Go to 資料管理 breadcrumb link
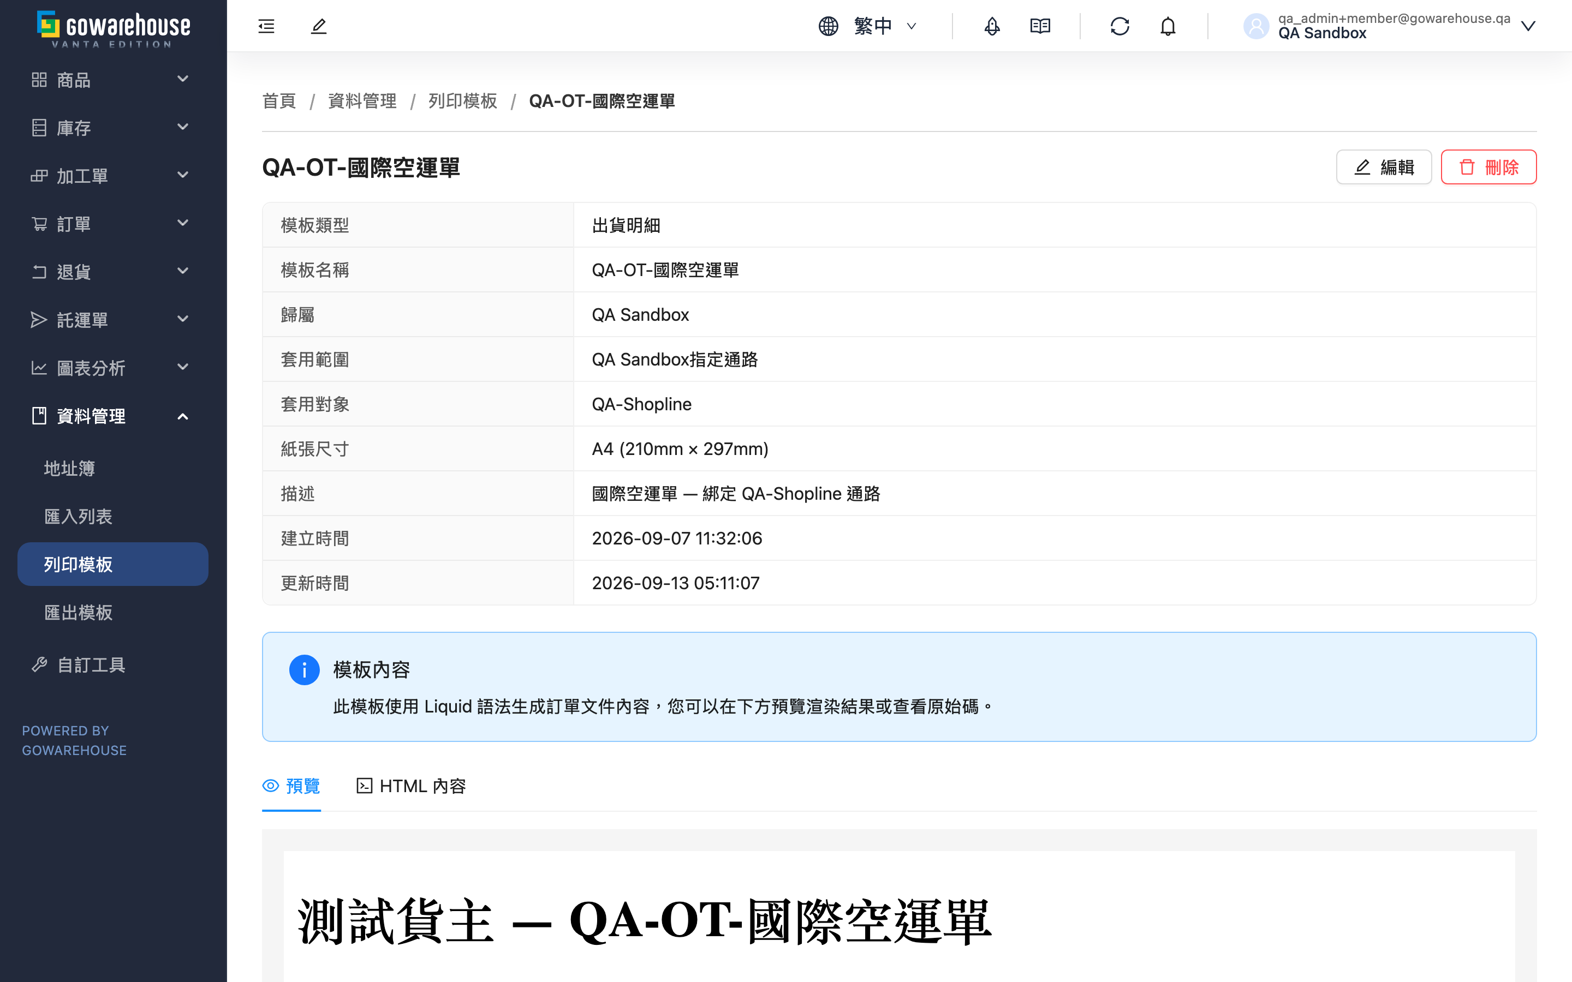1572x982 pixels. (362, 101)
